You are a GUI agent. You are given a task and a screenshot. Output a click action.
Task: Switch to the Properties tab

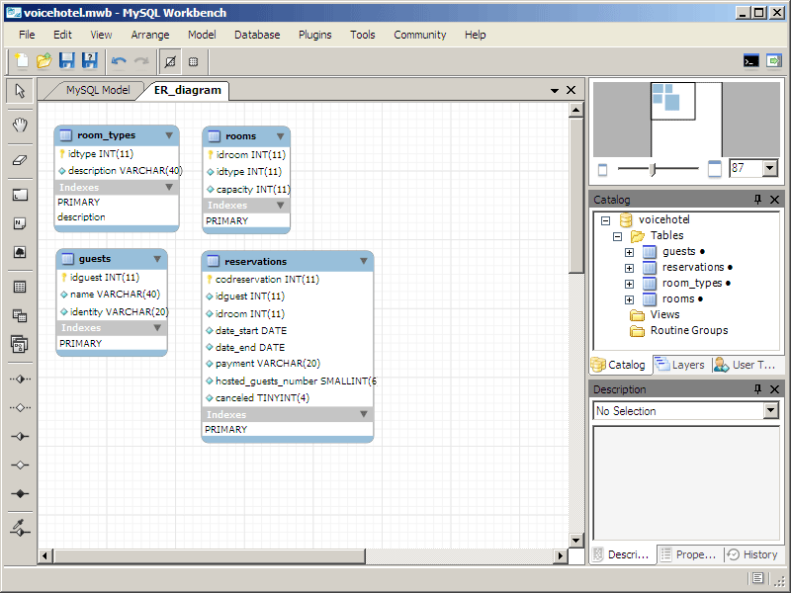pyautogui.click(x=688, y=554)
